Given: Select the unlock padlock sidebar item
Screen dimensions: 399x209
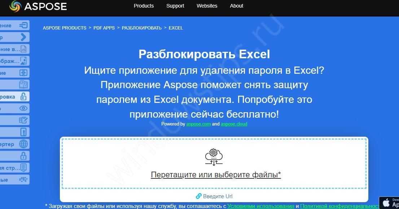Looking at the screenshot, I should pyautogui.click(x=23, y=96).
